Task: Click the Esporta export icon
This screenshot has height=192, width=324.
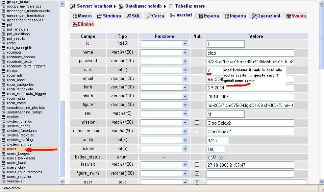Action: coord(200,16)
